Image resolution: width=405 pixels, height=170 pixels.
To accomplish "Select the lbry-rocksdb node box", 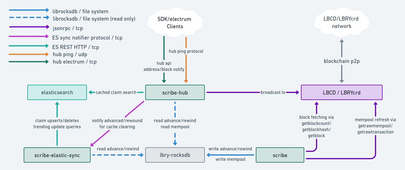I will pos(175,155).
